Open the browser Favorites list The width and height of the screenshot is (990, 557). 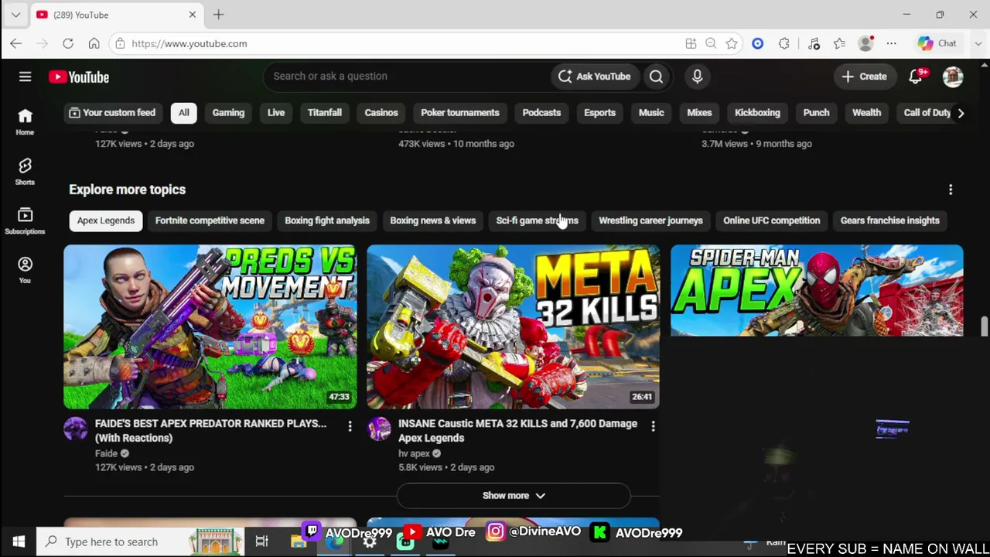coord(839,43)
